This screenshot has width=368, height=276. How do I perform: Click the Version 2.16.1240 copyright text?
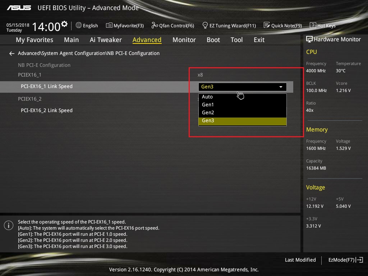pyautogui.click(x=184, y=270)
